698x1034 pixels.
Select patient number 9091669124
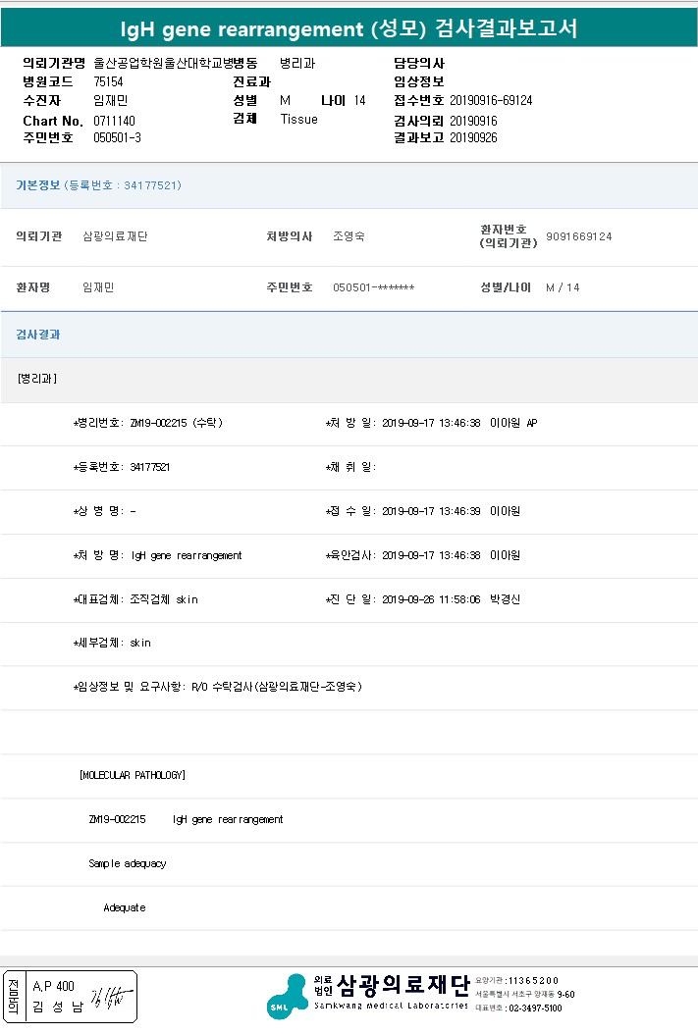pos(578,236)
